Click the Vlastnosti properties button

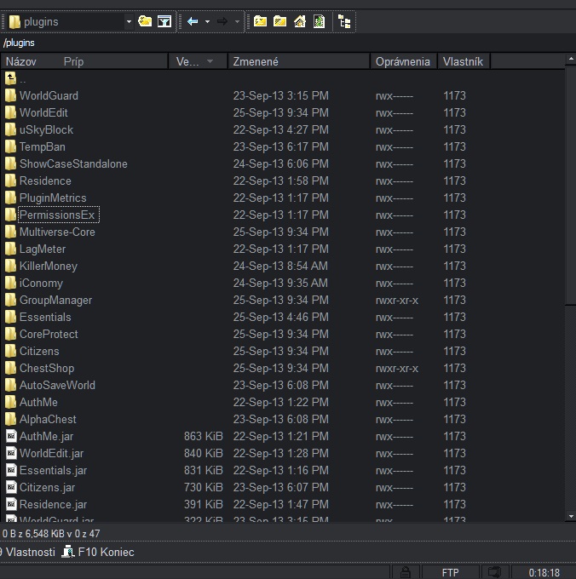pos(27,552)
